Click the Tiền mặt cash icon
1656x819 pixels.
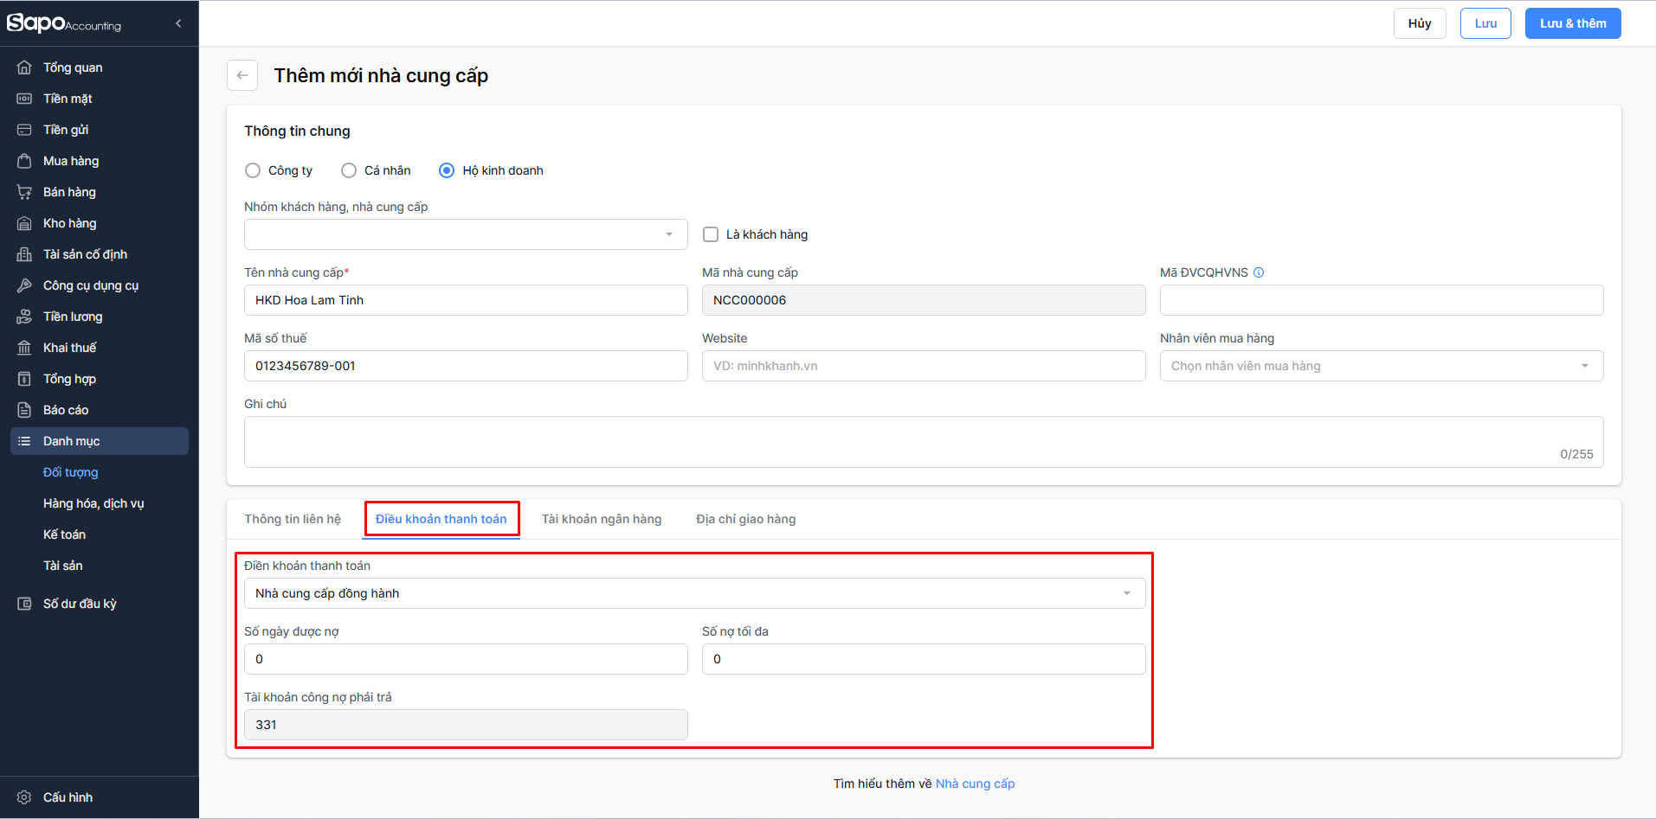click(24, 99)
